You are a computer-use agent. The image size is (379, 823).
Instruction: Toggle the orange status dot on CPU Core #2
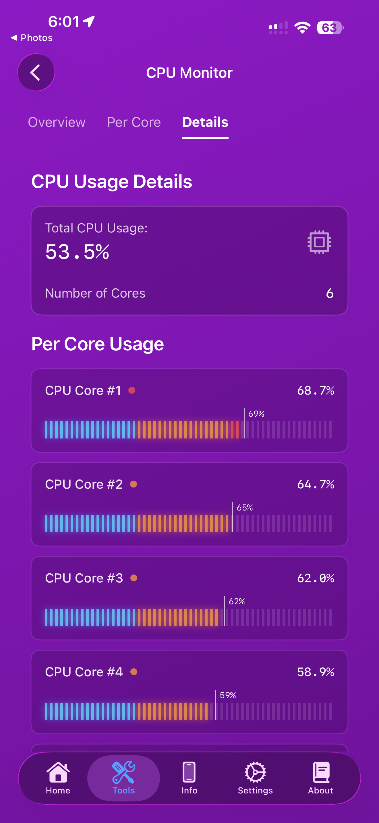point(133,484)
